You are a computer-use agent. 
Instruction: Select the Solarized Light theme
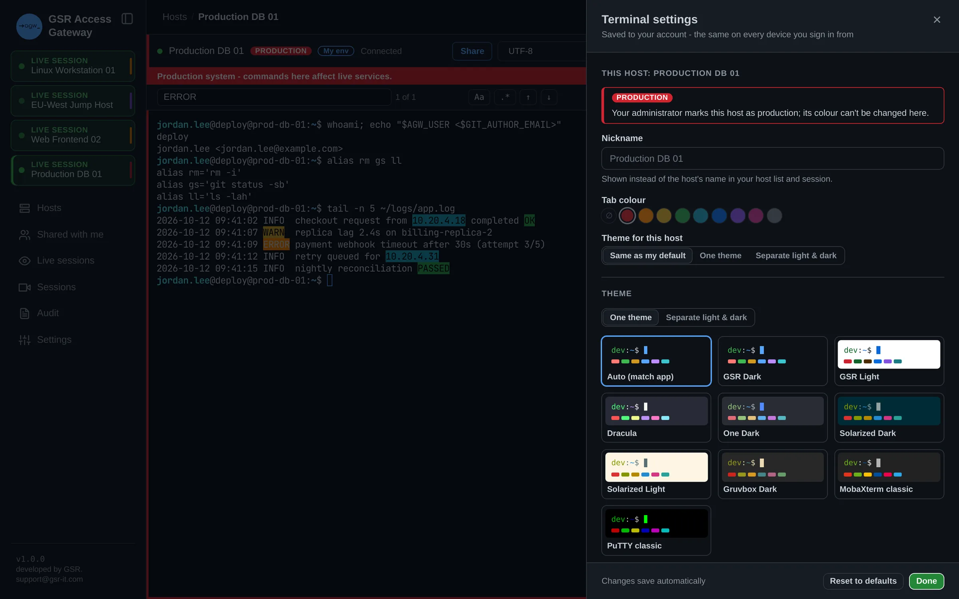(x=656, y=474)
